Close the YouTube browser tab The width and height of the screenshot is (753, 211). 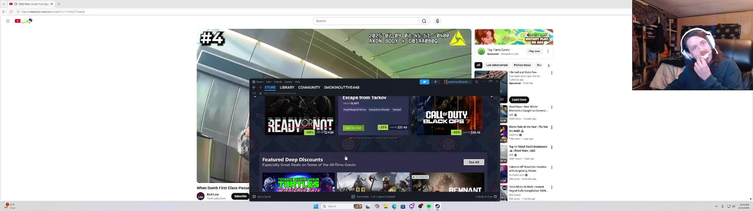point(52,4)
